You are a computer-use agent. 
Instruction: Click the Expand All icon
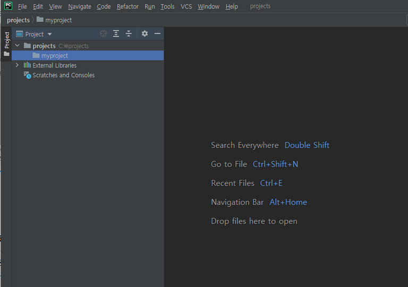click(116, 34)
